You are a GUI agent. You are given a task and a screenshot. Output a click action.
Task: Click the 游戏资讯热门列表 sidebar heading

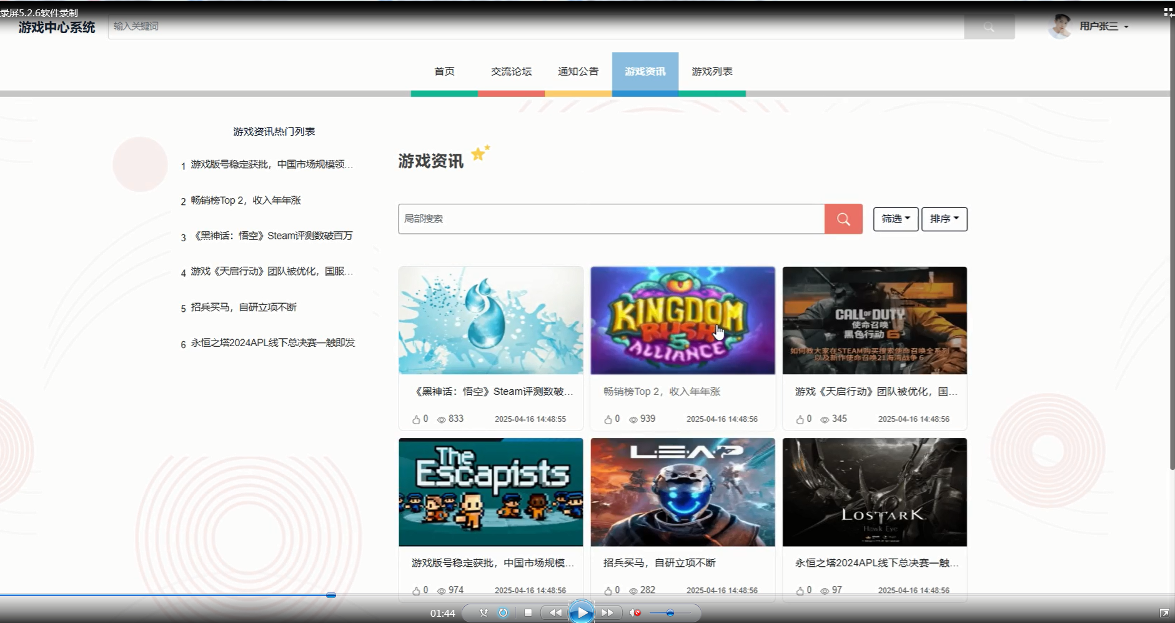tap(274, 131)
